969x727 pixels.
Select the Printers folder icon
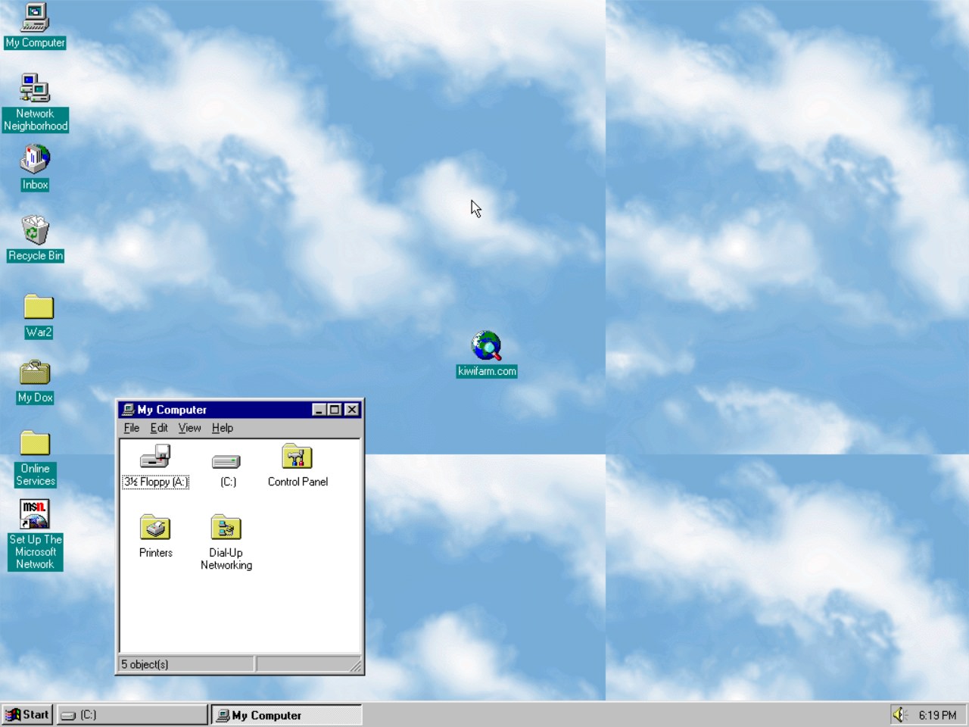click(x=156, y=529)
